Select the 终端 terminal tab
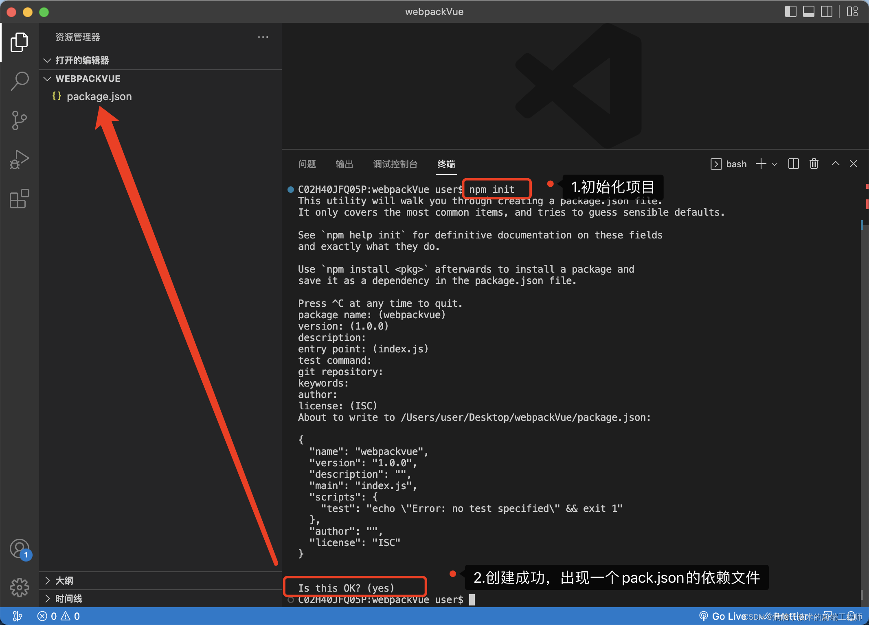The width and height of the screenshot is (869, 625). (x=446, y=164)
